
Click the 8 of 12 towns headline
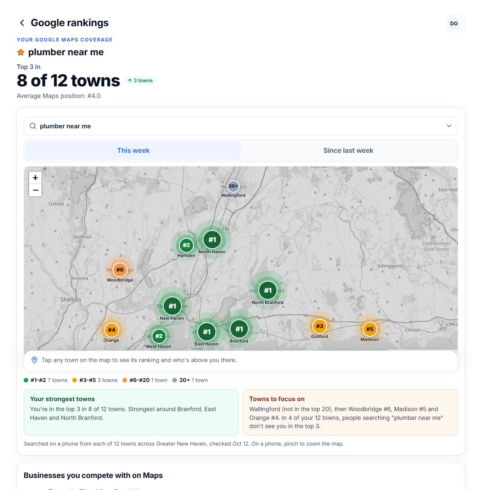click(x=69, y=81)
